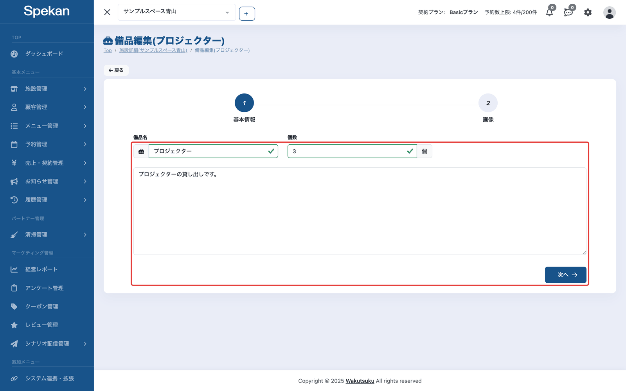Grab the textarea resize handle corner

pos(584,253)
